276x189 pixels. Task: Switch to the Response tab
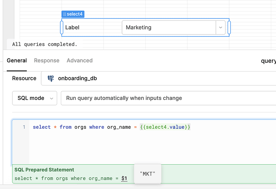tap(47, 60)
